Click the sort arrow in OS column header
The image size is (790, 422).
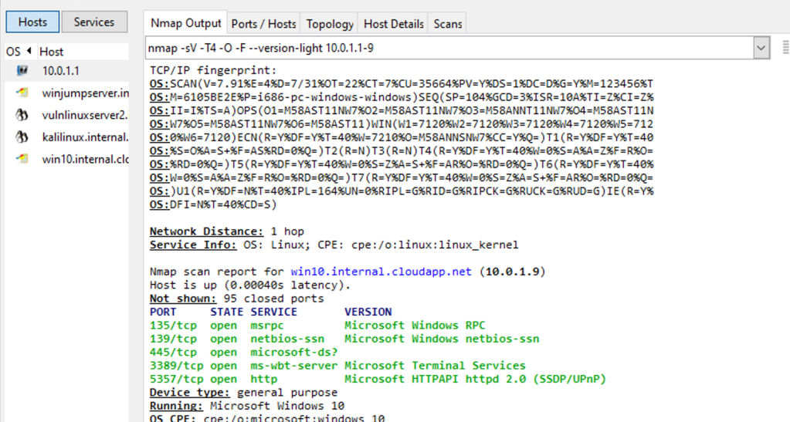click(x=29, y=52)
